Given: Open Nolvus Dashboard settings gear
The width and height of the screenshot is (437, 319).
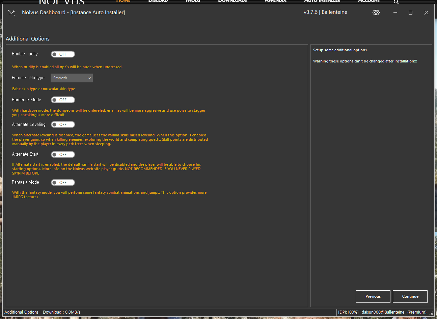Looking at the screenshot, I should click(376, 12).
